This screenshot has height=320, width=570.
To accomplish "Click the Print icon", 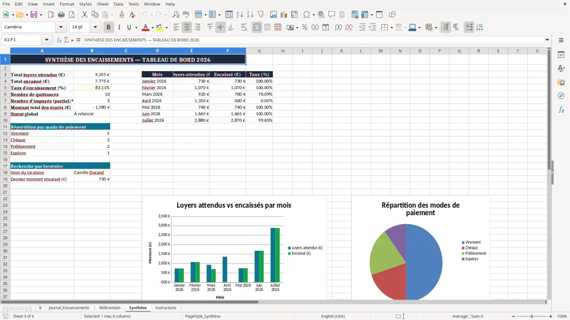I will [x=61, y=15].
